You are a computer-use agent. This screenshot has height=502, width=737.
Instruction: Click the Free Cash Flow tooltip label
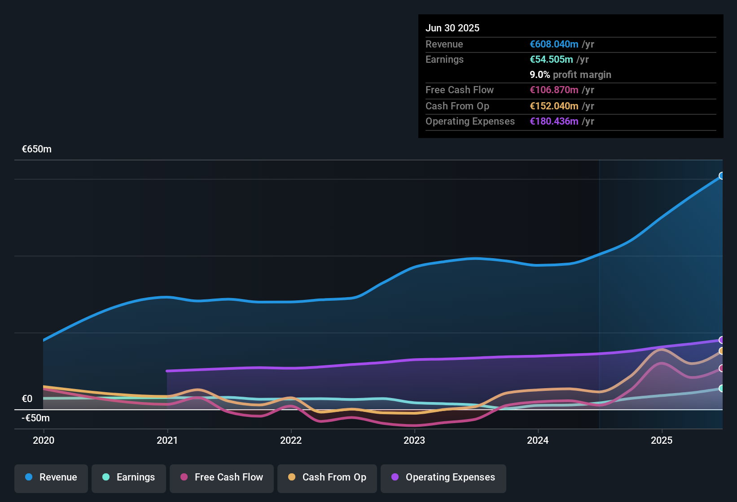[x=460, y=90]
